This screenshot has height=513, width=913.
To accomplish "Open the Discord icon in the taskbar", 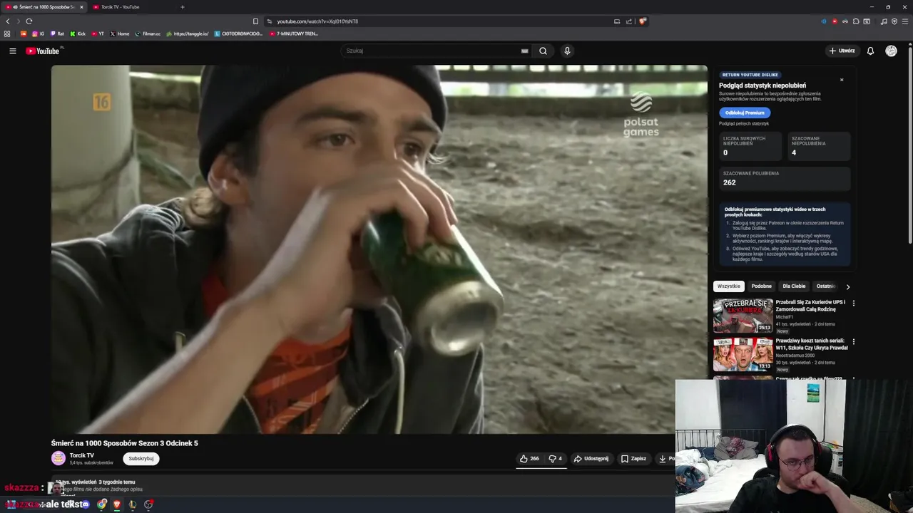I will [86, 504].
